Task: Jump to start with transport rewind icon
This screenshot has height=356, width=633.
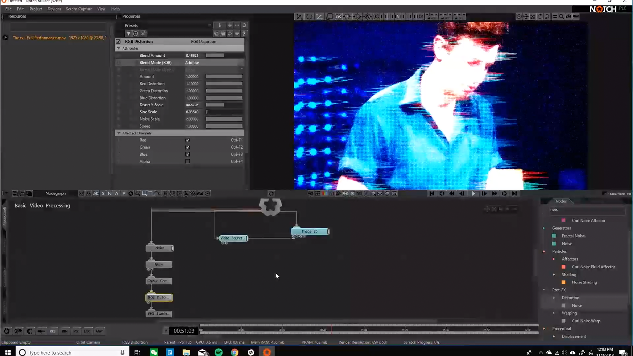Action: [432, 193]
